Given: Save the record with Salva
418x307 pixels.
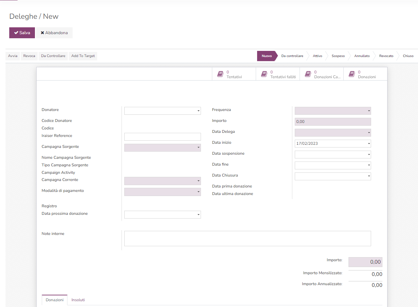Looking at the screenshot, I should click(x=22, y=33).
